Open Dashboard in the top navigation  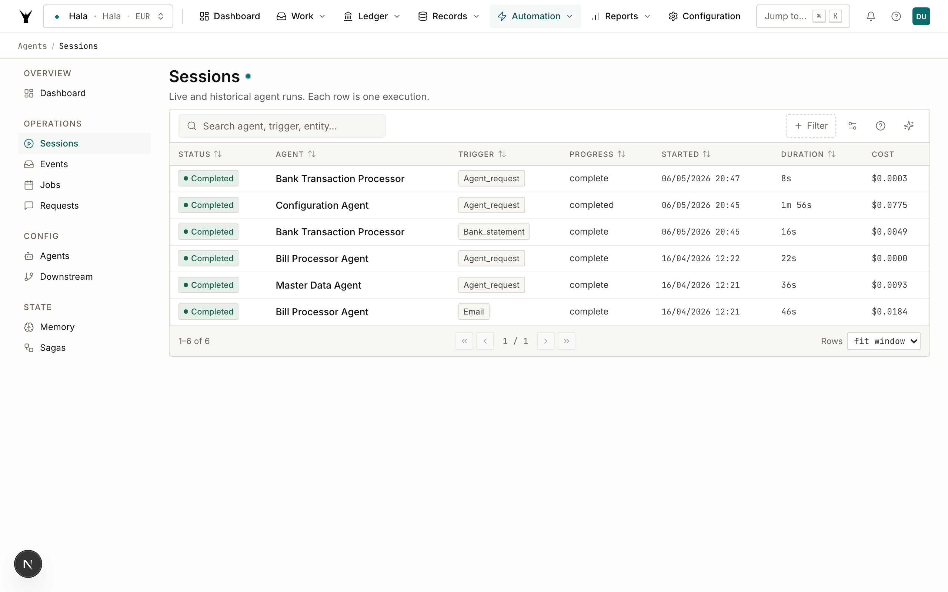230,16
